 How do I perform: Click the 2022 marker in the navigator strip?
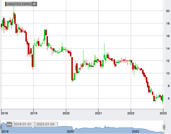pyautogui.click(x=135, y=131)
